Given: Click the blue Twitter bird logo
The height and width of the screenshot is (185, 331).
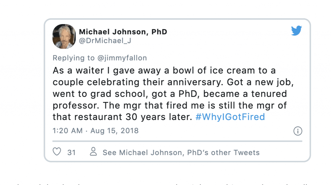Looking at the screenshot, I should (296, 31).
